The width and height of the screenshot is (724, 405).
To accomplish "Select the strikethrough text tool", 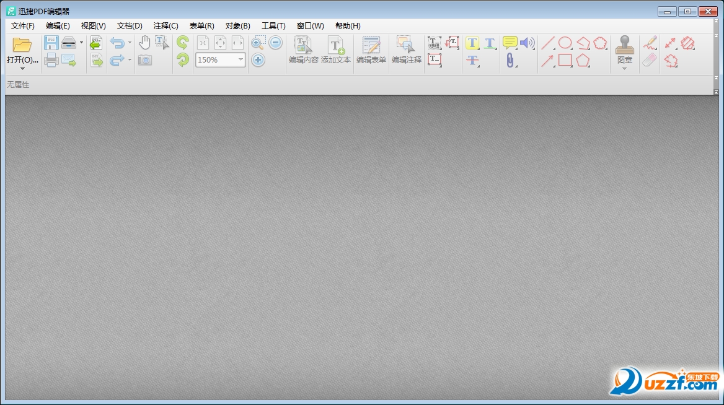I will pos(472,60).
